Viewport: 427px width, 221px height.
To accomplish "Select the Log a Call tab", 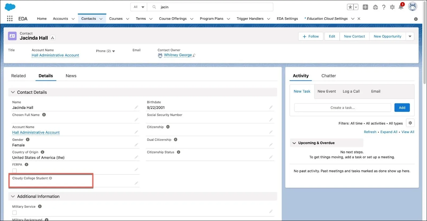I will click(351, 91).
